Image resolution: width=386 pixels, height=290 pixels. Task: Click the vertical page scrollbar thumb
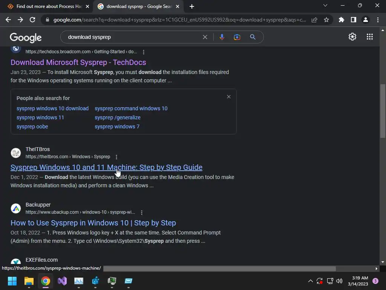[x=383, y=111]
